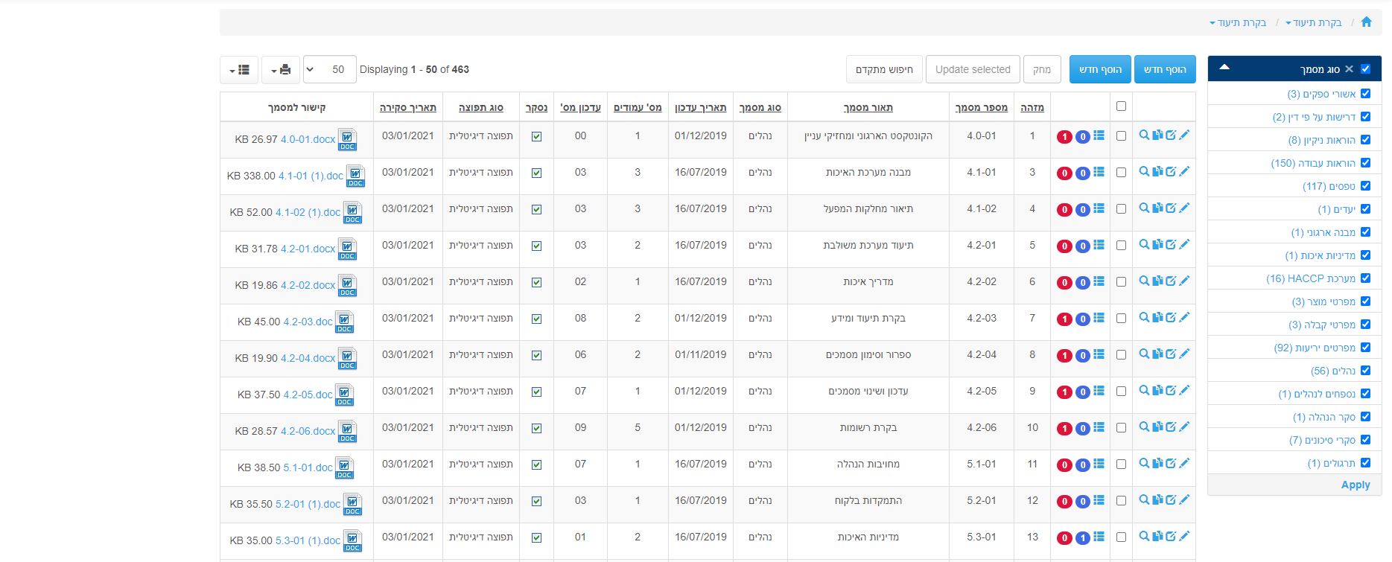
Task: Click the pencil edit icon for document 4.0-01
Action: 1184,135
